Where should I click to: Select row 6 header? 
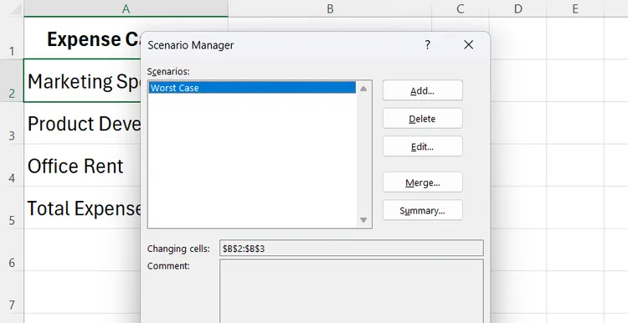(12, 250)
